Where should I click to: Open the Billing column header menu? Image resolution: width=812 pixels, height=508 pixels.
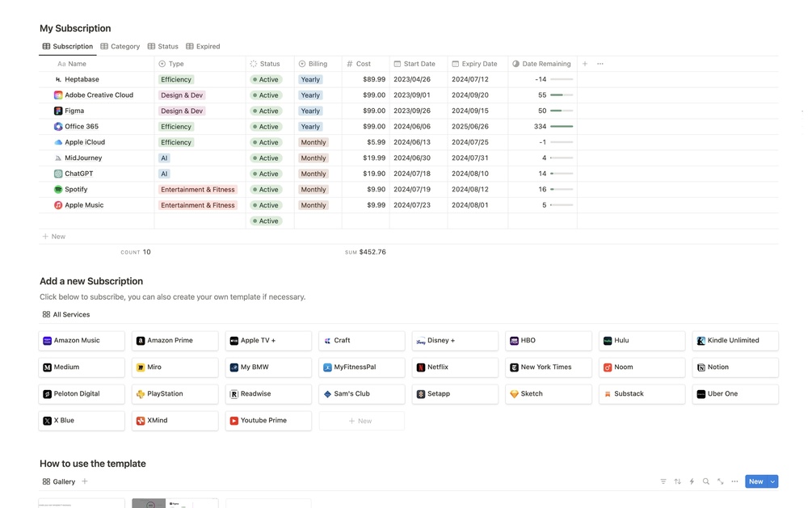click(318, 64)
